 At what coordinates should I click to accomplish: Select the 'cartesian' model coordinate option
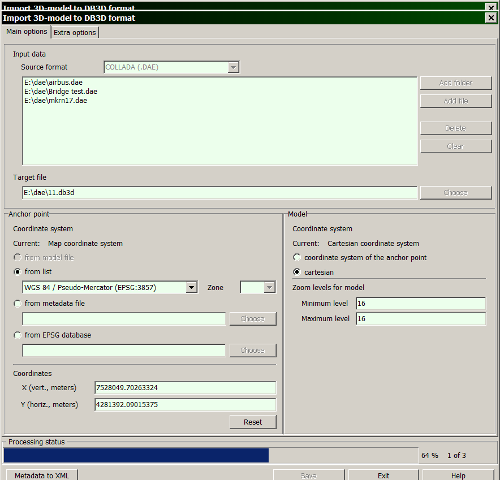297,273
